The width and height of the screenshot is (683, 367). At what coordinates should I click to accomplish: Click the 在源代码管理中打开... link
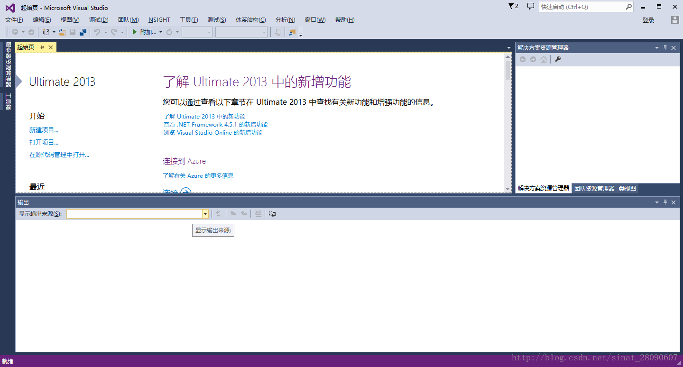(59, 155)
